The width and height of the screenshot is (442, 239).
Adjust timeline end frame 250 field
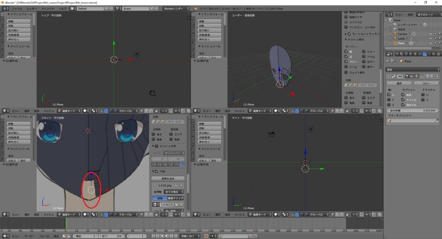coord(111,236)
